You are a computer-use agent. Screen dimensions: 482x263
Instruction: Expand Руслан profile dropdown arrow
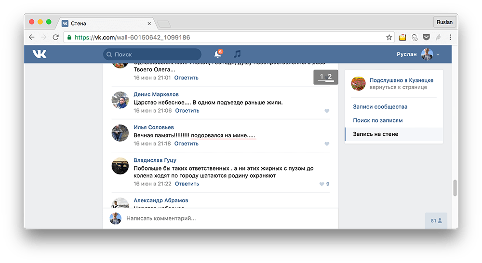(438, 55)
